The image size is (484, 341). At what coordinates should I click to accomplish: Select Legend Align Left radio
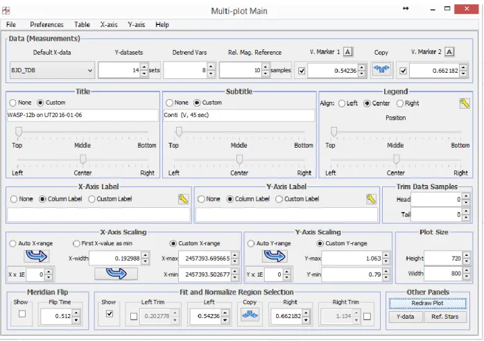click(x=342, y=103)
